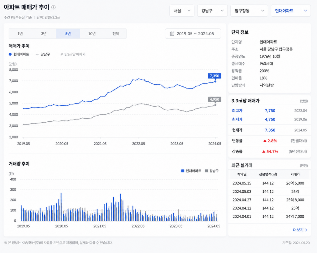317x253 pixels.
Task: Select the 전체 period tab
Action: click(x=116, y=34)
